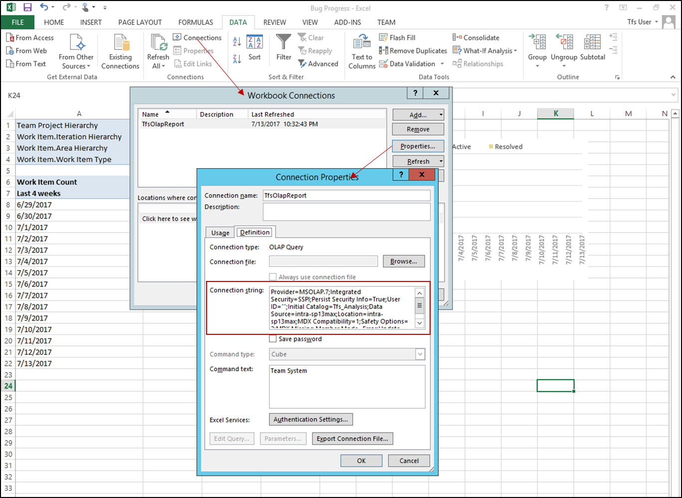
Task: Select the Text to Columns icon
Action: (x=361, y=50)
